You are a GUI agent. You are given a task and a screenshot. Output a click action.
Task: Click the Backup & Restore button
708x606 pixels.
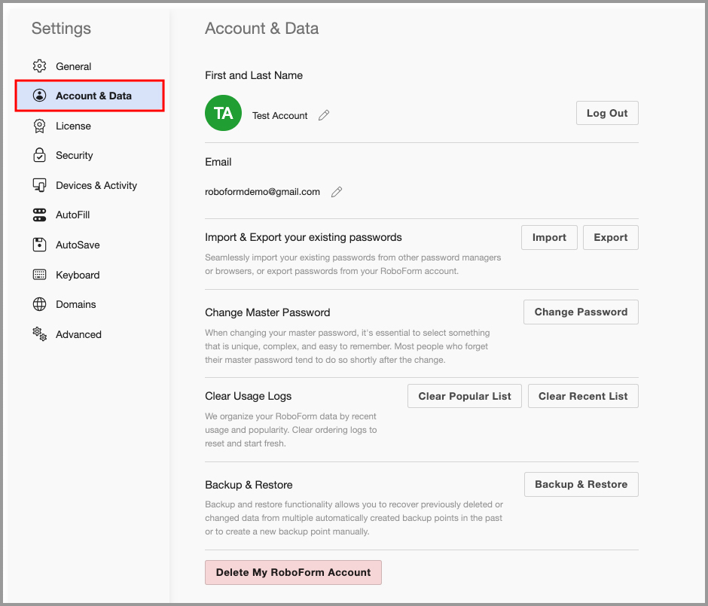(x=581, y=484)
